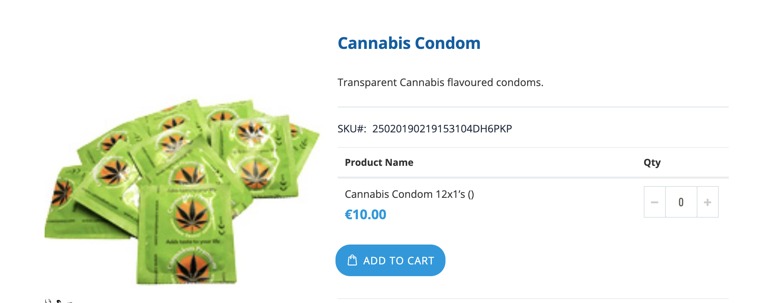
Task: Click the SKU number 25020190219153104DH6PKP
Action: pos(442,129)
